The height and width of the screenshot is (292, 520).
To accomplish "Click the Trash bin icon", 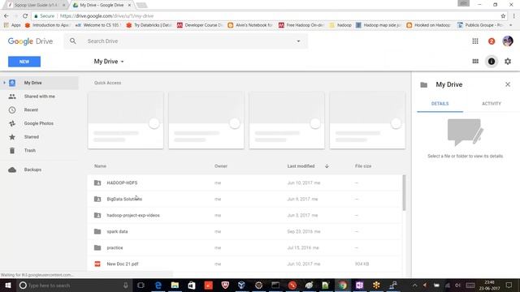I will [12, 151].
